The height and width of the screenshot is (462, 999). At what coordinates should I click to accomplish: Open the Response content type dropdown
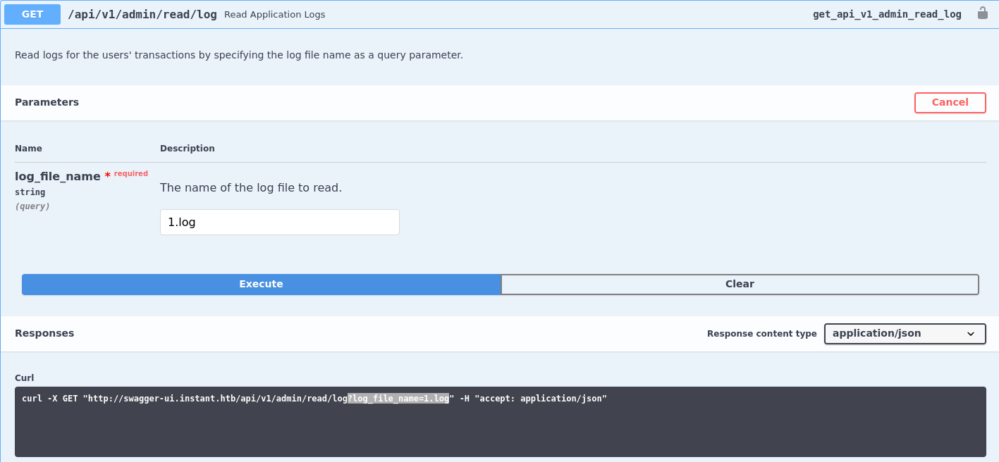[904, 334]
